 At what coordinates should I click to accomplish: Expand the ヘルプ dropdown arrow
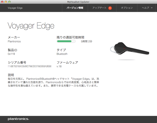click(x=152, y=8)
